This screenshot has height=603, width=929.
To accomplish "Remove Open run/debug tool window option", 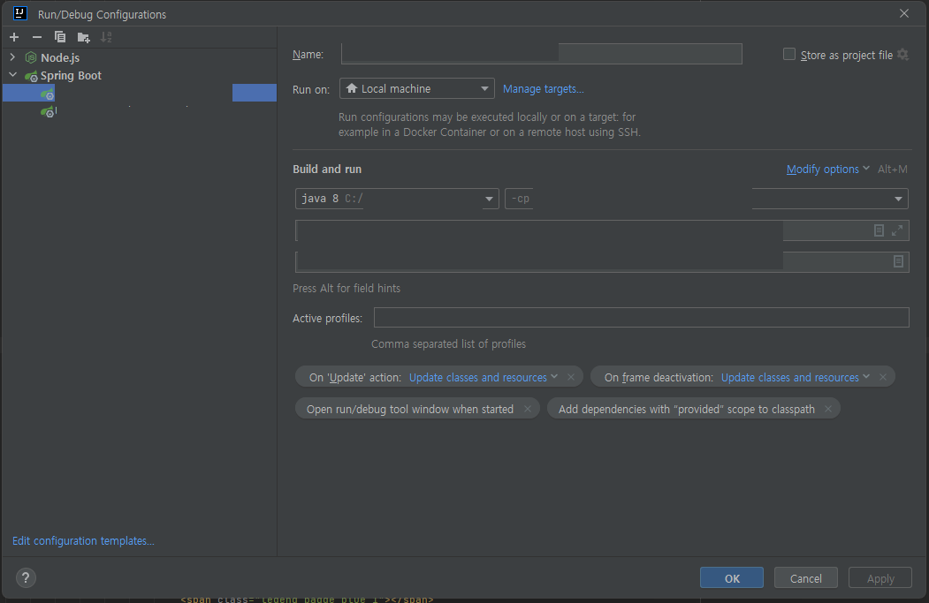I will [x=528, y=409].
